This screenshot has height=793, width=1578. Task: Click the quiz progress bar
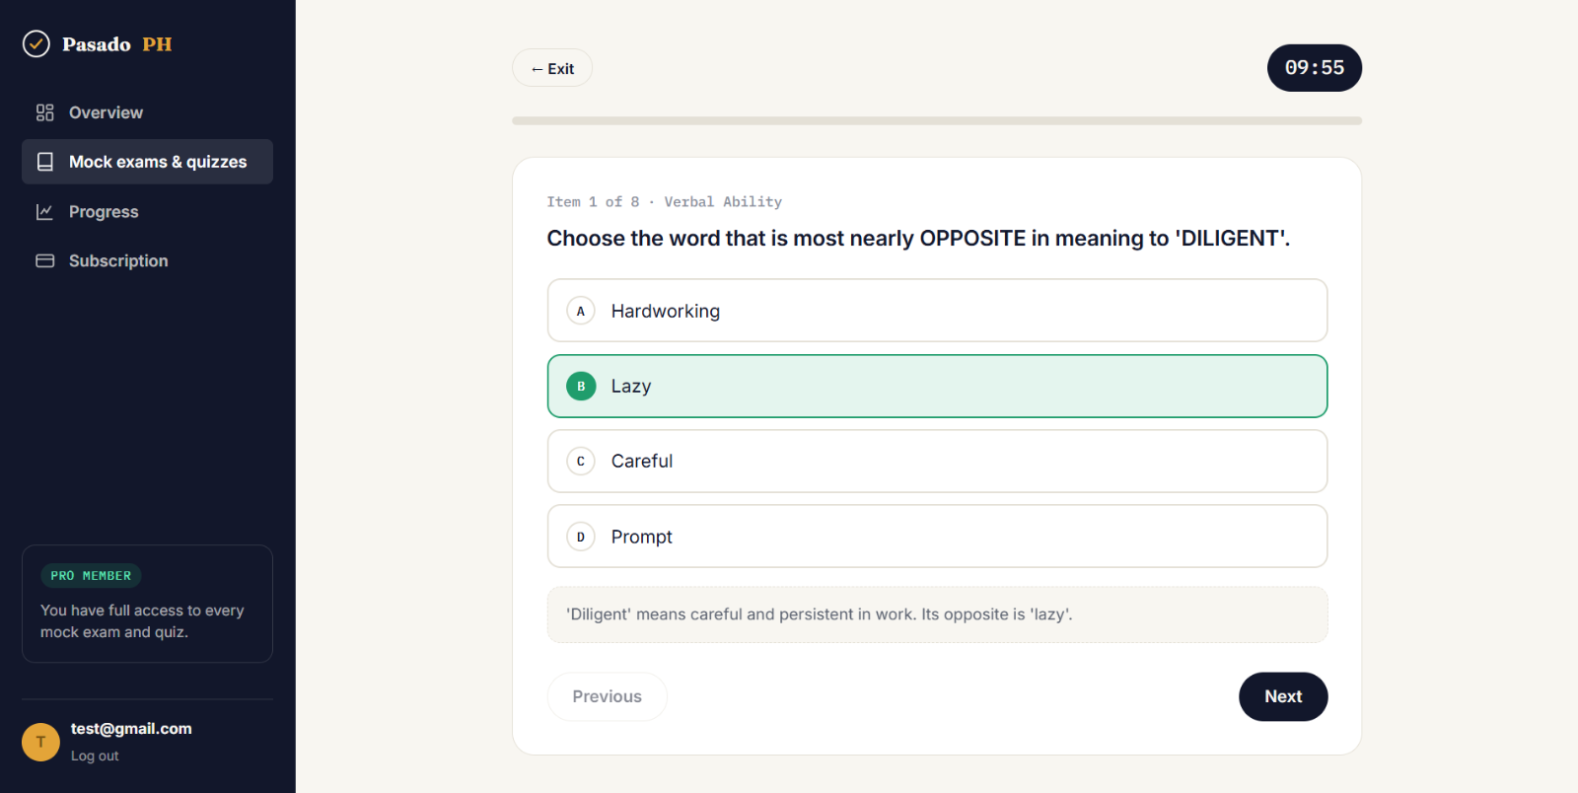click(937, 120)
